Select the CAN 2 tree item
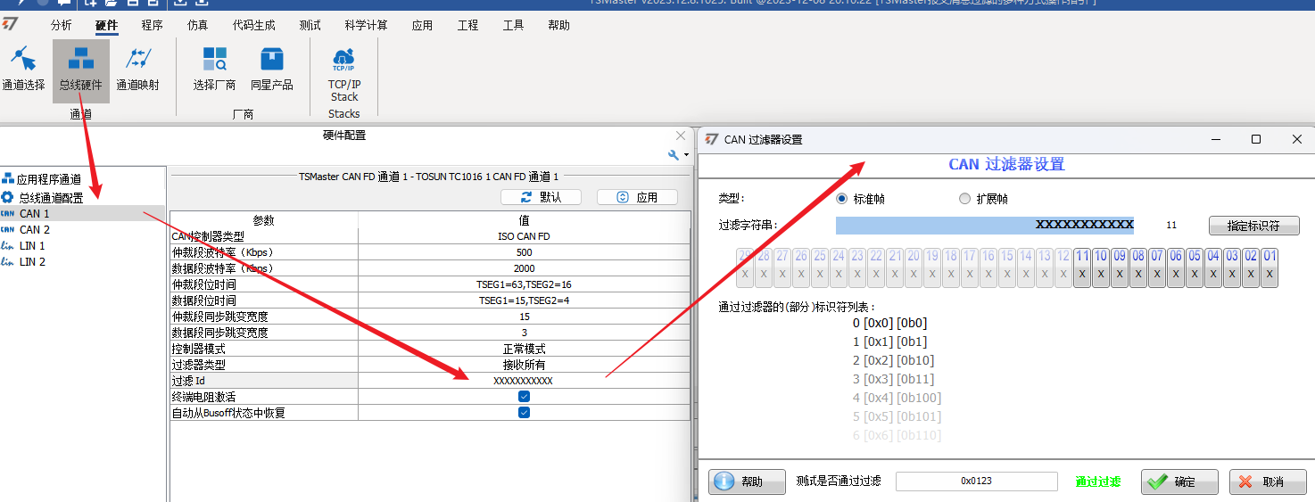Image resolution: width=1315 pixels, height=502 pixels. click(x=35, y=229)
